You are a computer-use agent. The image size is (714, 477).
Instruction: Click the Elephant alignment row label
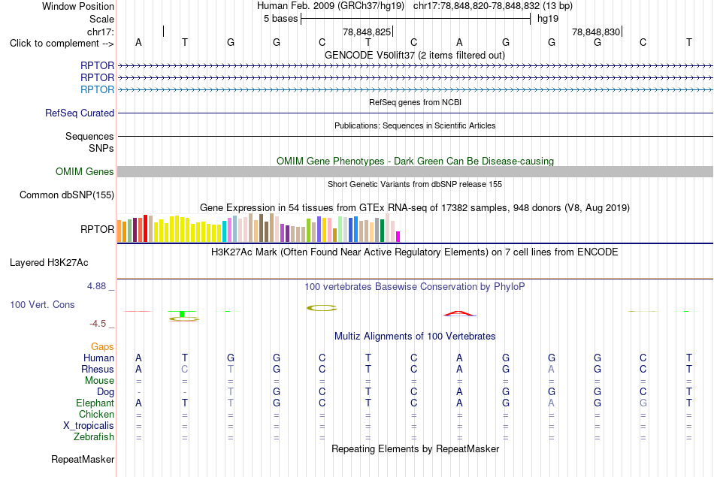click(95, 403)
